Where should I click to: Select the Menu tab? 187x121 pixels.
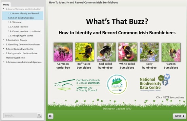[x=6, y=5]
